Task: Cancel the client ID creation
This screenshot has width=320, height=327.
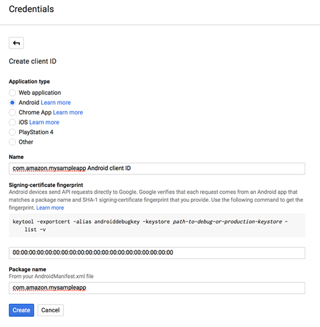Action: [x=51, y=310]
